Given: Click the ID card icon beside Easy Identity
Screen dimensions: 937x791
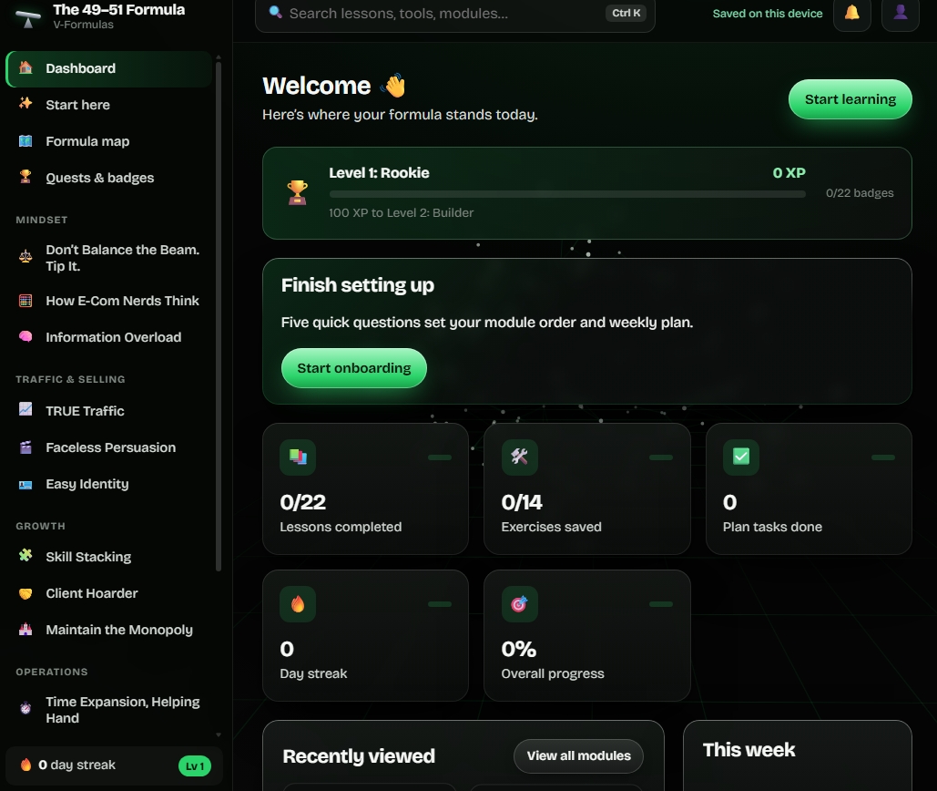Looking at the screenshot, I should pos(25,484).
